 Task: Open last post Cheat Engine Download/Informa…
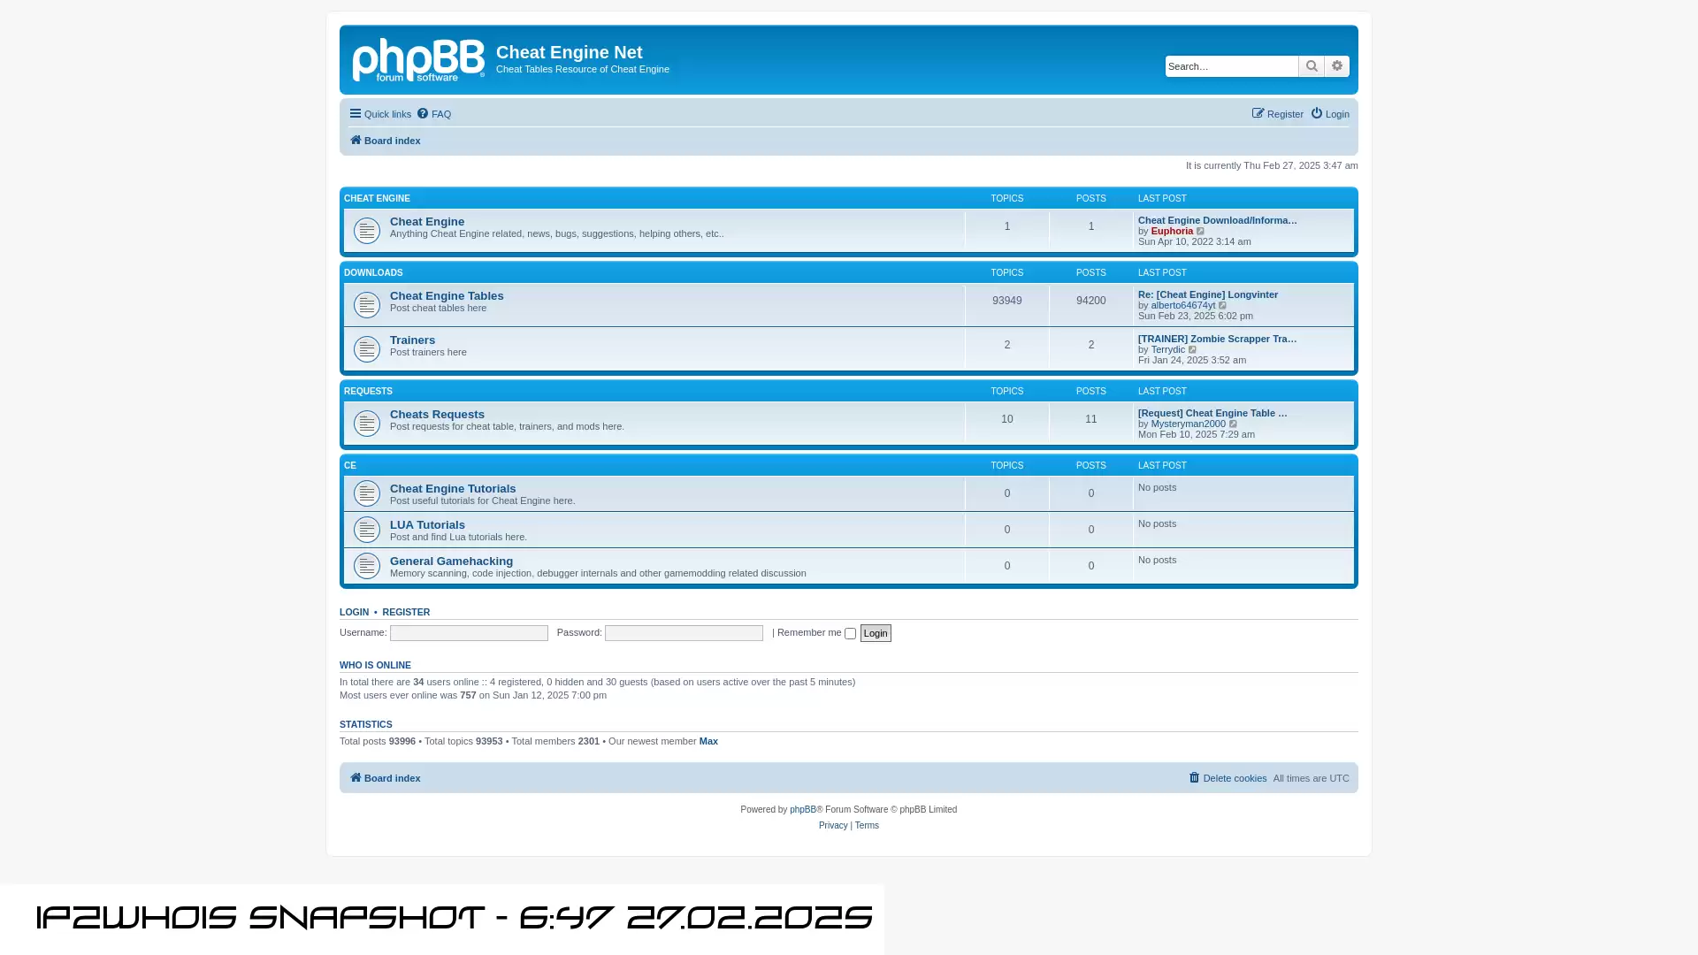pos(1217,220)
